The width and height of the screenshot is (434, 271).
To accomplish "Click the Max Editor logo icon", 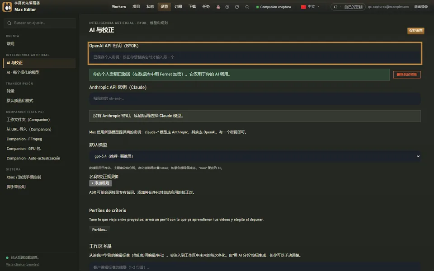I will pos(7,7).
